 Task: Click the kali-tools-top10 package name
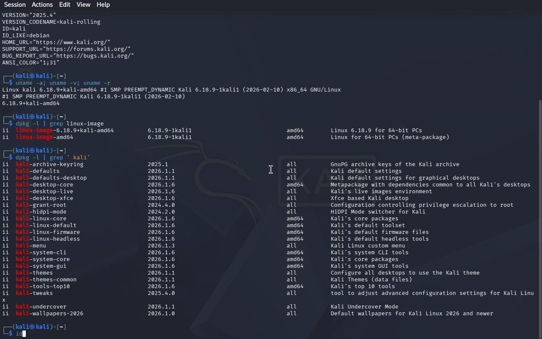tap(42, 286)
